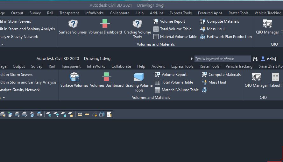Click the layer off lightbulb icon

click(x=56, y=114)
